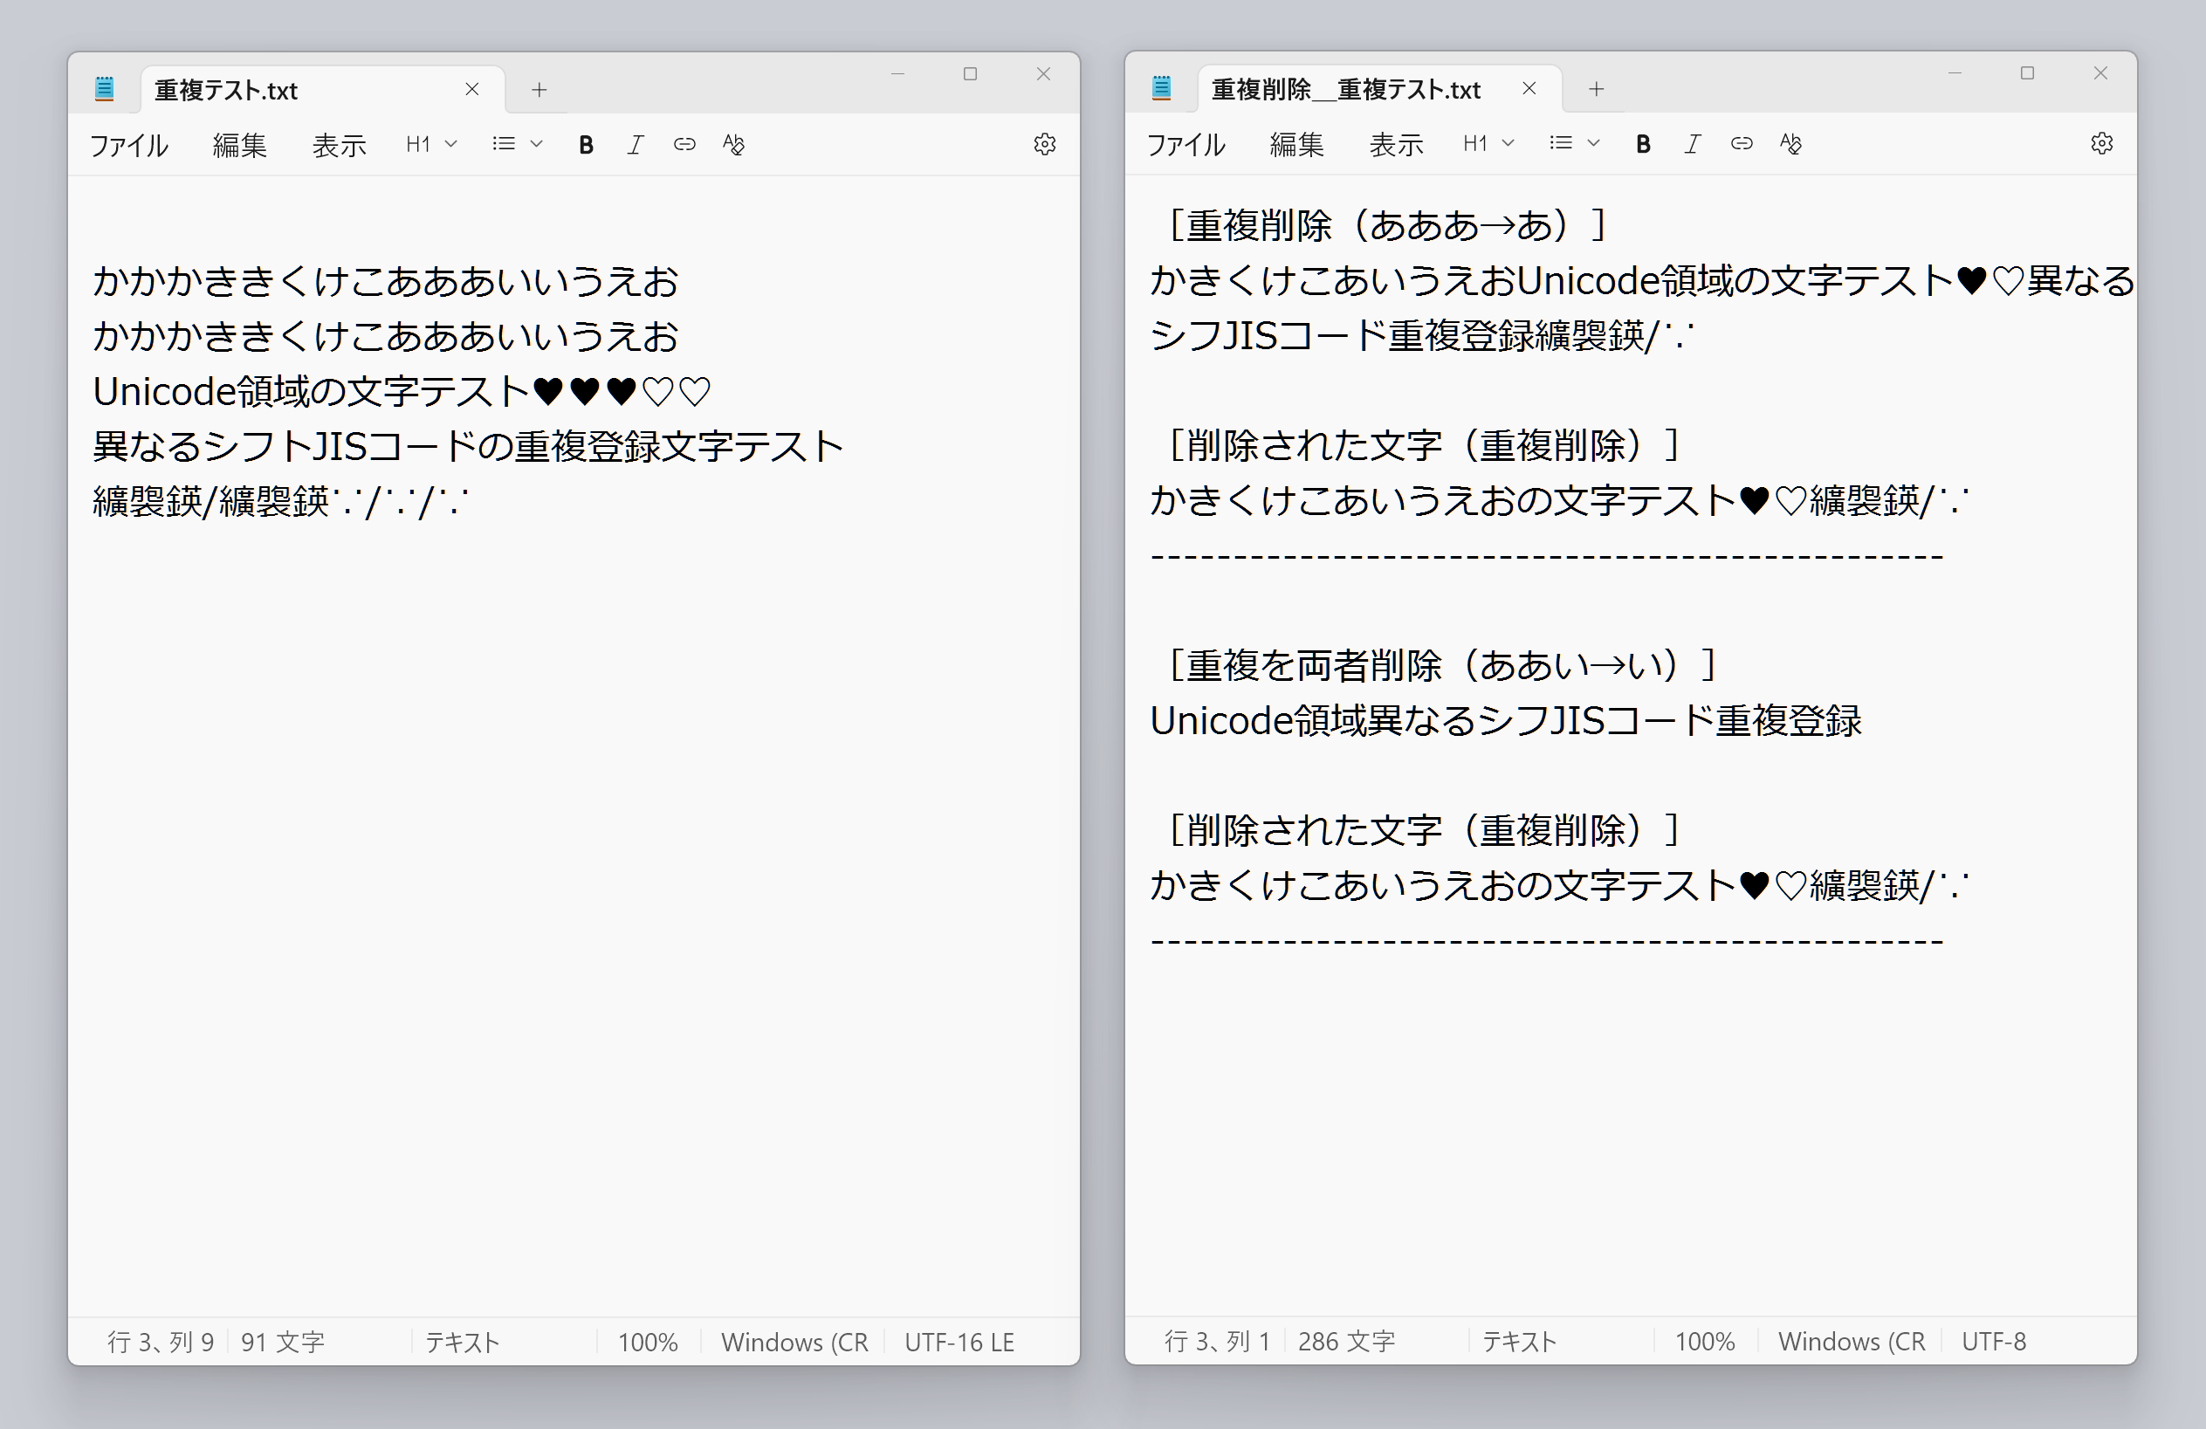The width and height of the screenshot is (2206, 1429).
Task: Insert link using right window toolbar
Action: tap(1741, 144)
